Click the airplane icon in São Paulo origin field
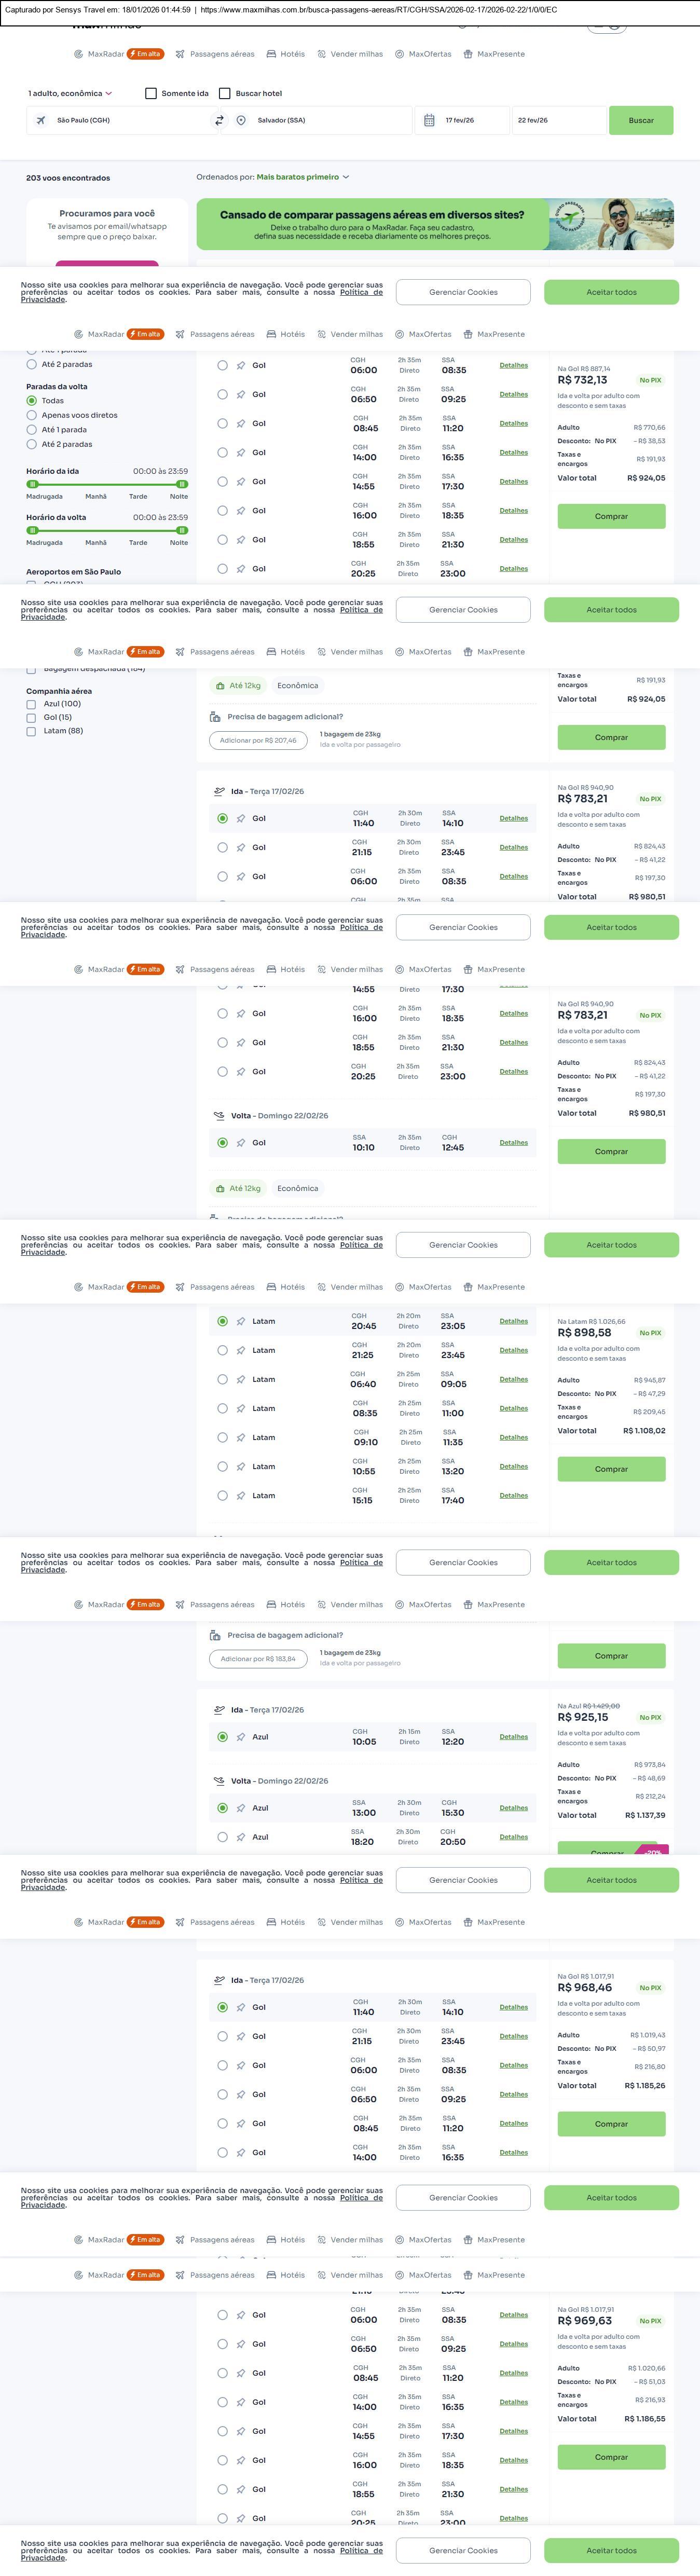700x2576 pixels. pos(41,120)
